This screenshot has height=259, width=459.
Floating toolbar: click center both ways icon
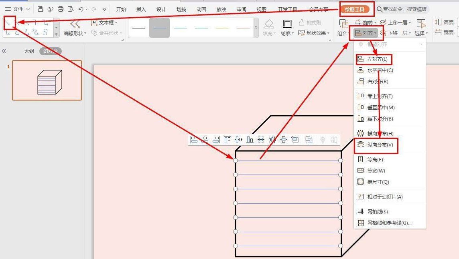tap(261, 140)
